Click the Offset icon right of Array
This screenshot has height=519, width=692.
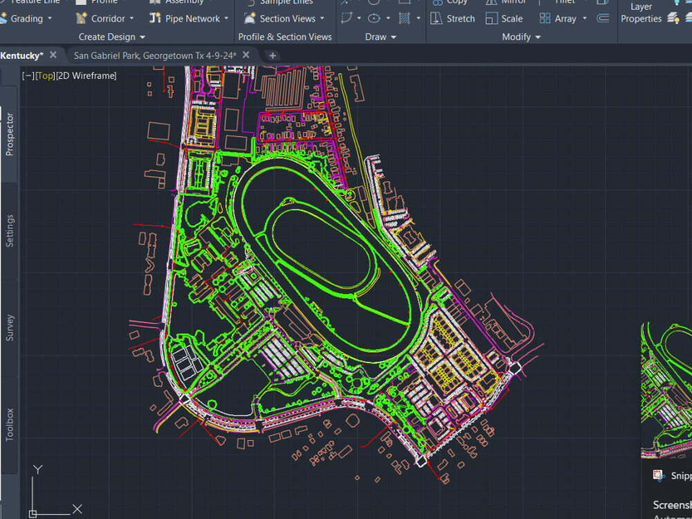[x=603, y=18]
